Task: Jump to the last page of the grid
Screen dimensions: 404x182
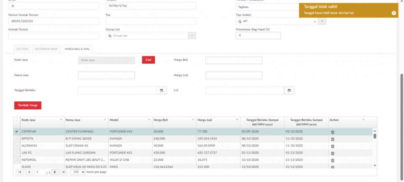Action: click(x=64, y=172)
